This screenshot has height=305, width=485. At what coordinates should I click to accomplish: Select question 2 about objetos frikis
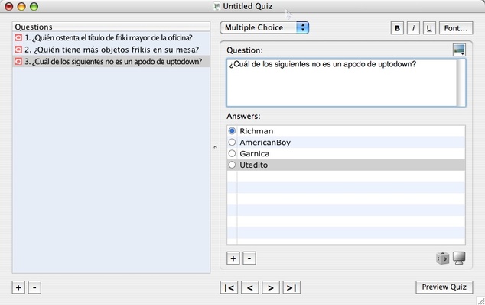click(111, 50)
